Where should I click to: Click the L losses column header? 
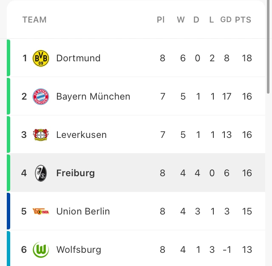(211, 20)
